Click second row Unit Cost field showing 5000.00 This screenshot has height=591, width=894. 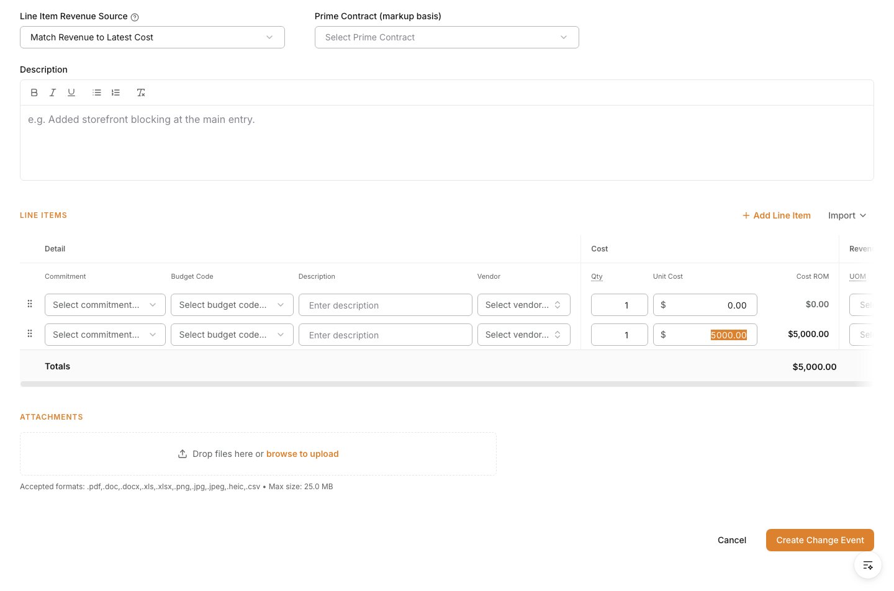[705, 335]
